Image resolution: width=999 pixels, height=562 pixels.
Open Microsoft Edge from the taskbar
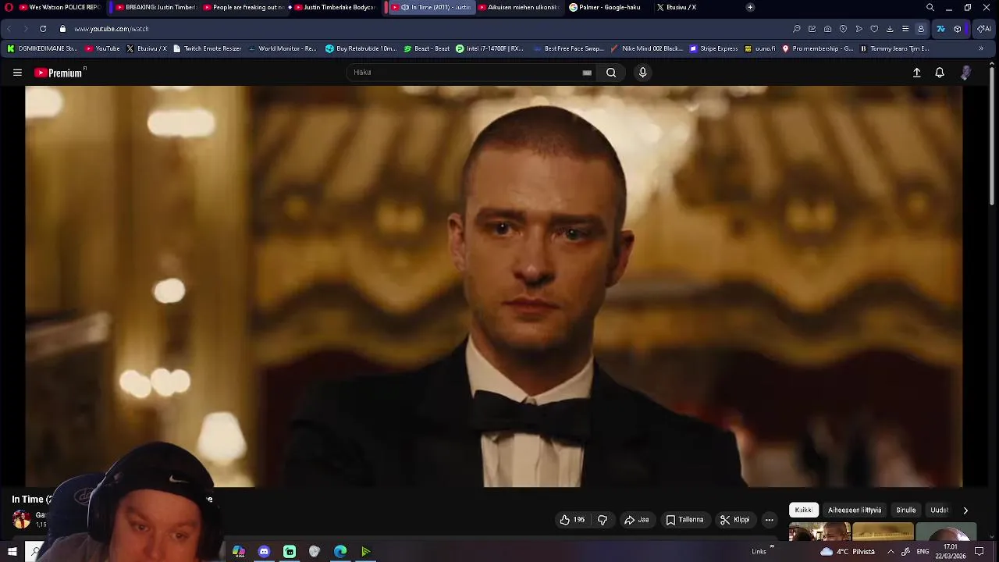point(340,552)
